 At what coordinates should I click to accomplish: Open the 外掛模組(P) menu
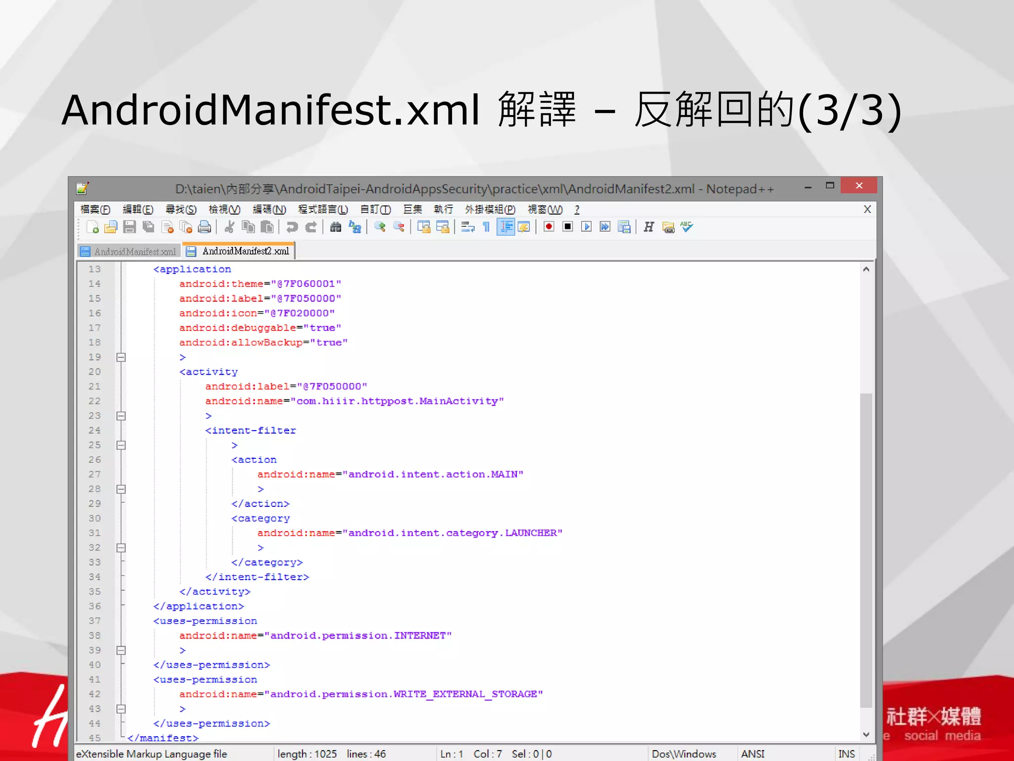[x=490, y=210]
